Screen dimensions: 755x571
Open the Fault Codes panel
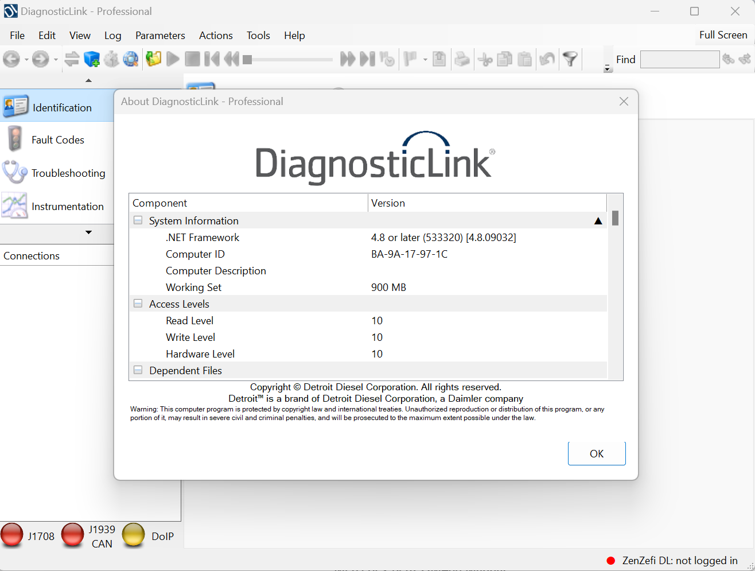tap(57, 139)
